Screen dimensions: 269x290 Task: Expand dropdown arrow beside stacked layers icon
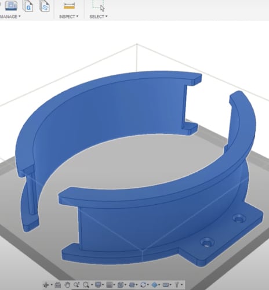pos(137,285)
